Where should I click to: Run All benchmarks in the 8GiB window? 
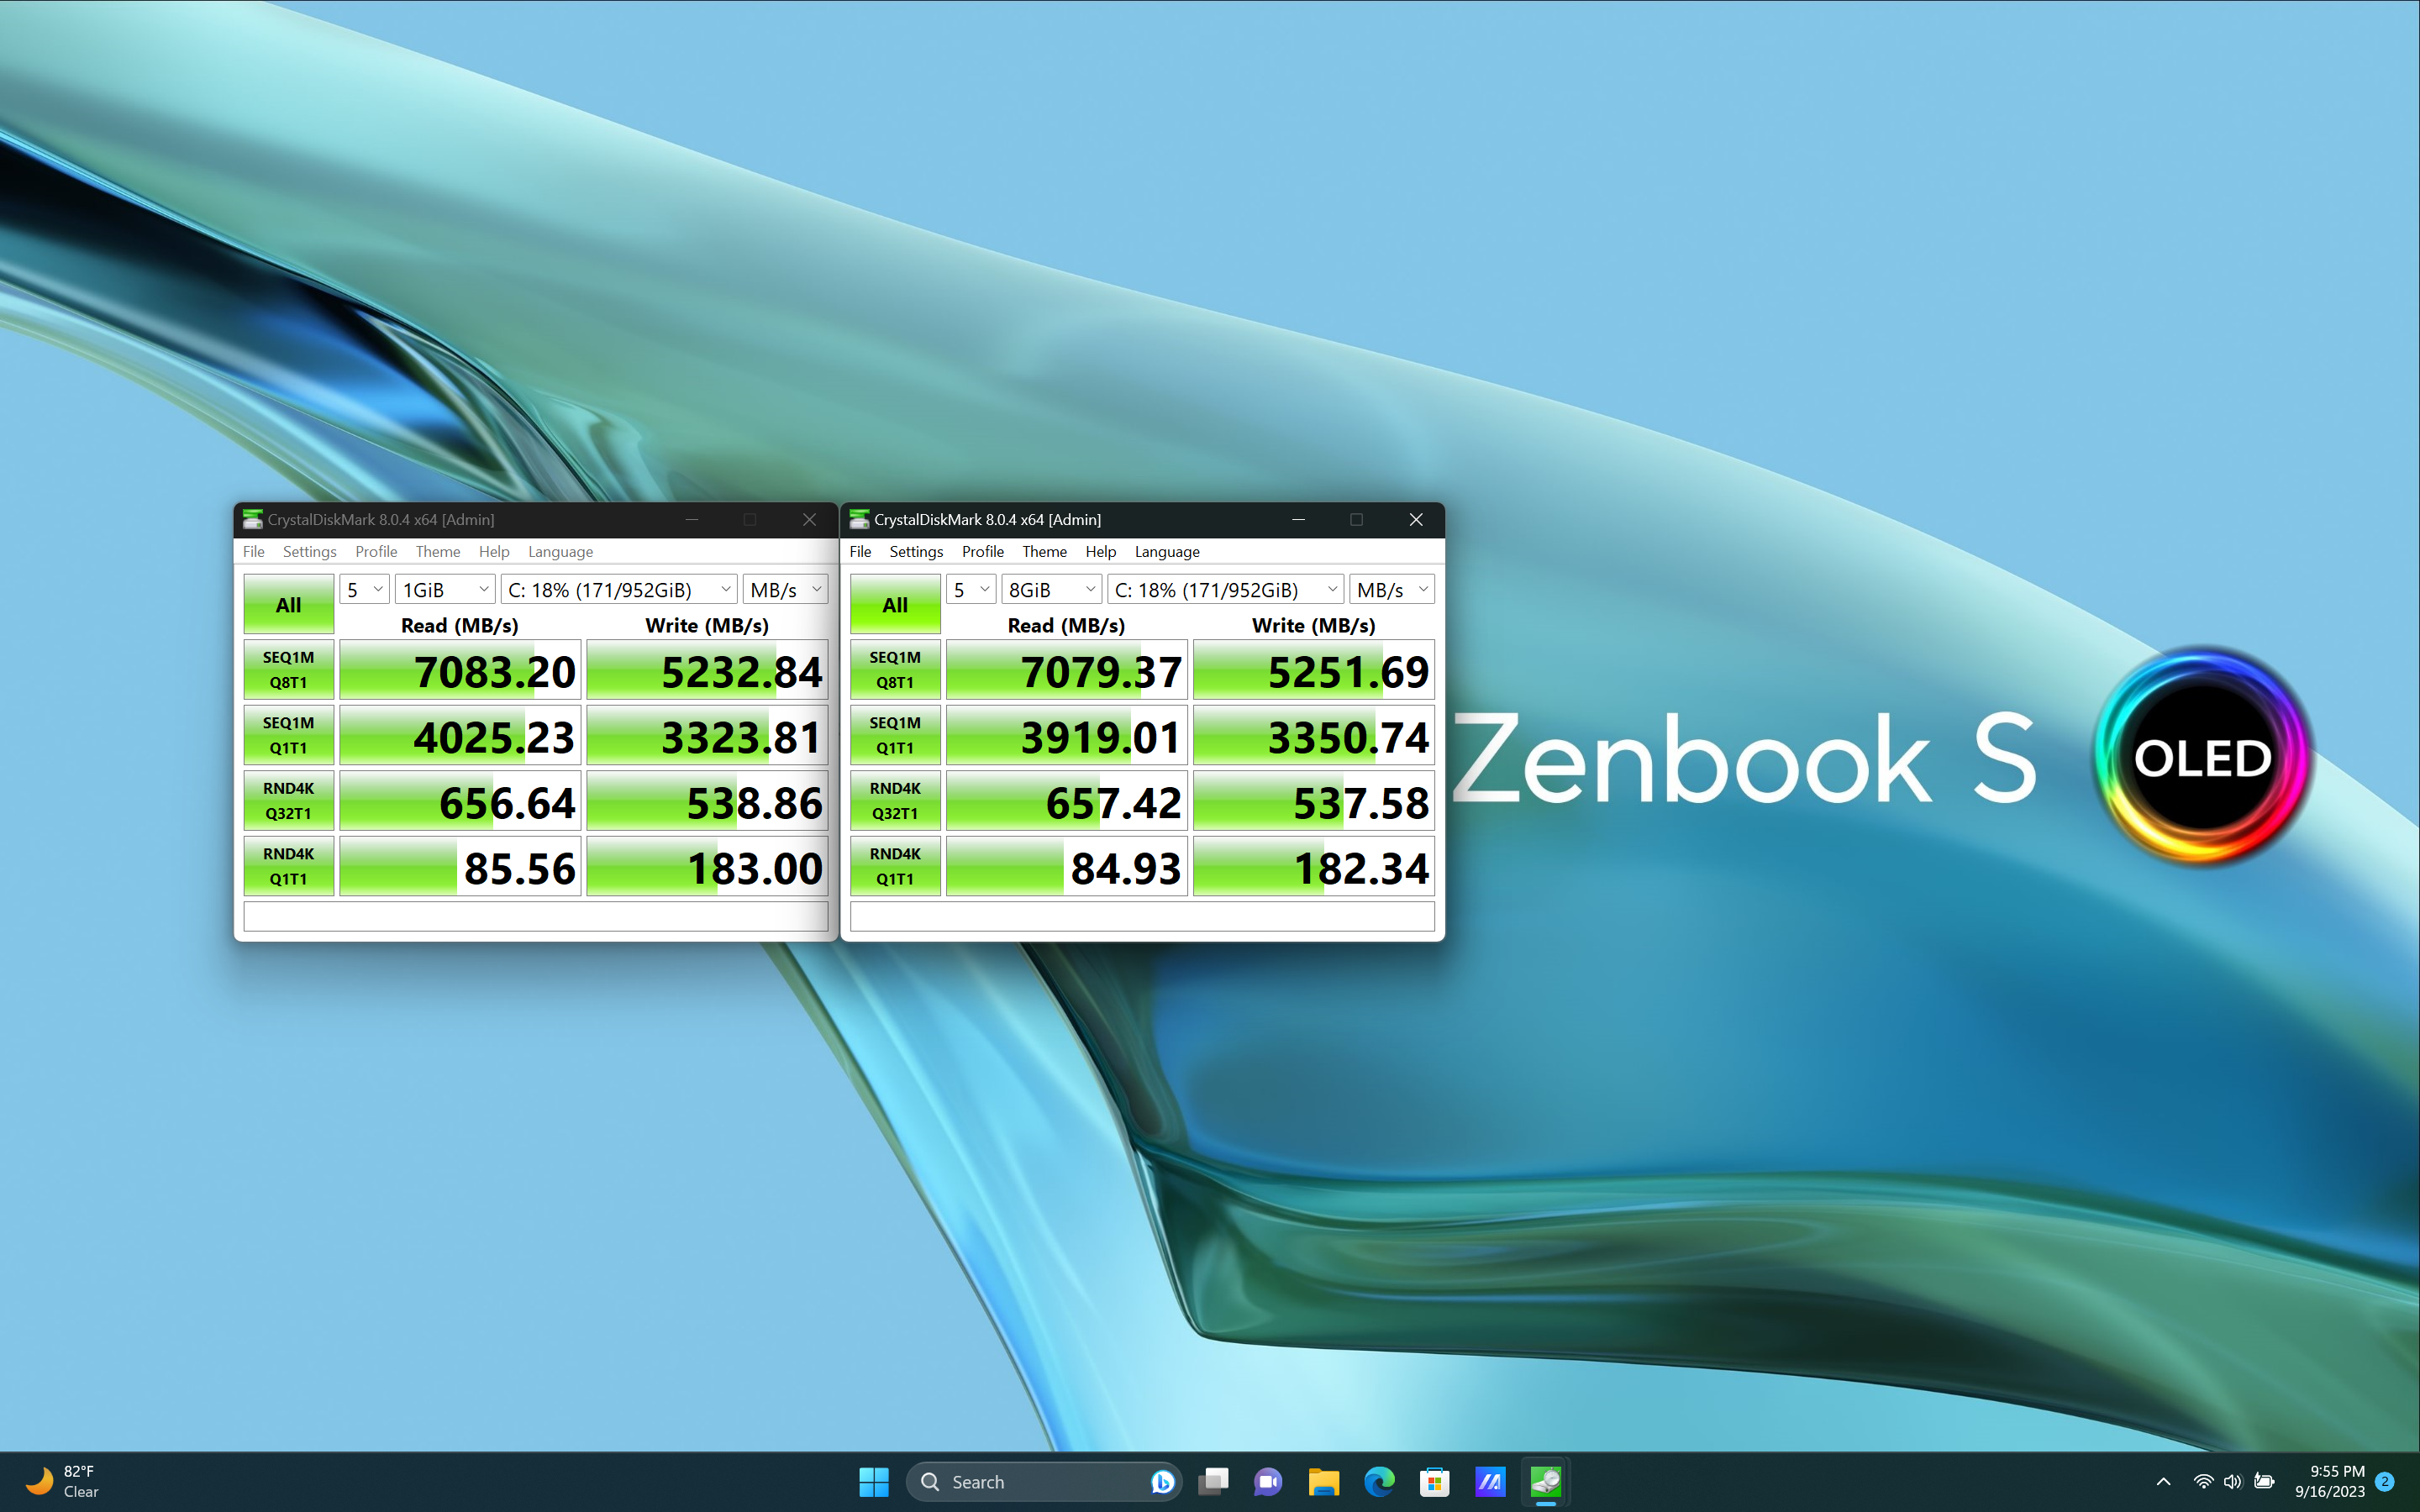click(894, 604)
